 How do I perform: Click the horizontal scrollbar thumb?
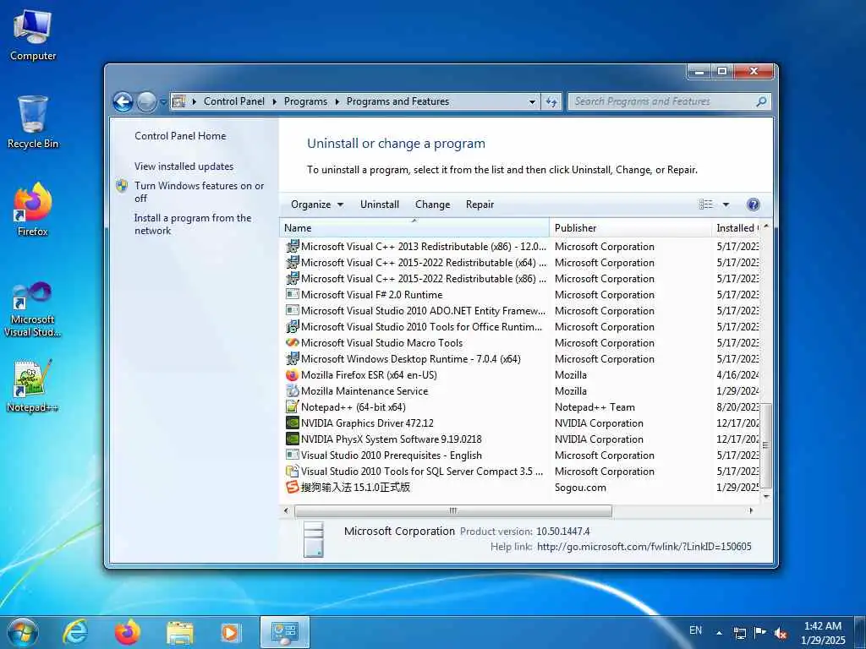[x=453, y=511]
